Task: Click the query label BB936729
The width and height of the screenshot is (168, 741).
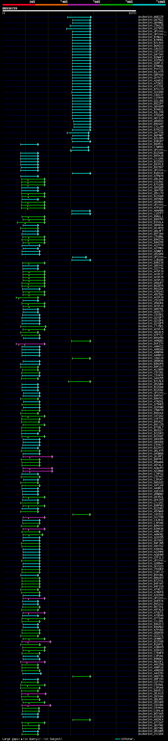Action: [x=10, y=9]
